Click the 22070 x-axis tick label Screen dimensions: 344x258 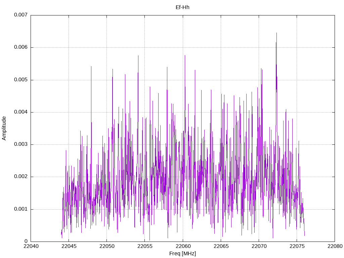pyautogui.click(x=259, y=246)
